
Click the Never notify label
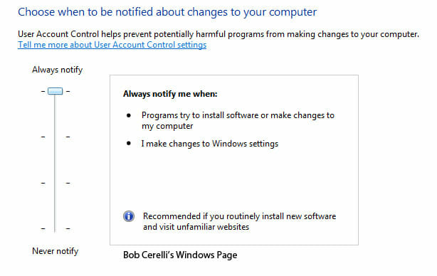click(x=56, y=251)
